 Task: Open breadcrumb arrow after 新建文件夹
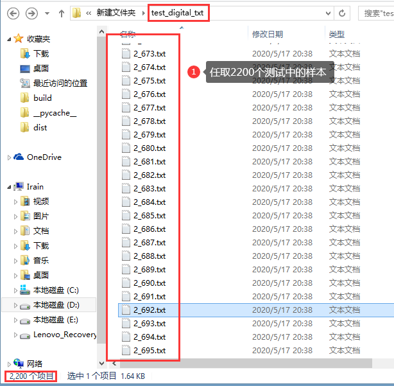tap(143, 13)
